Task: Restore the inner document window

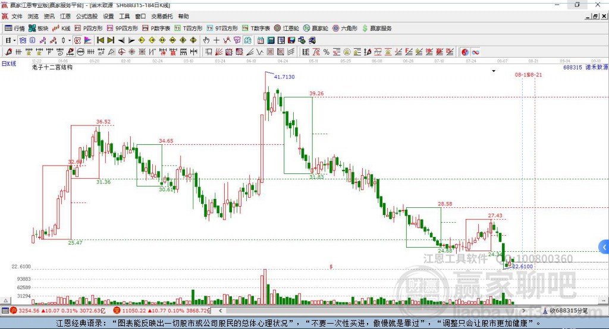Action: [595, 16]
